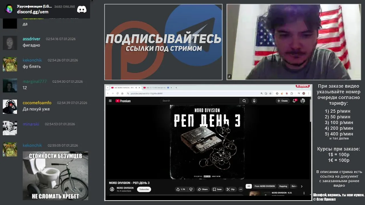Expand the tab search dropdown arrow

[x=108, y=88]
